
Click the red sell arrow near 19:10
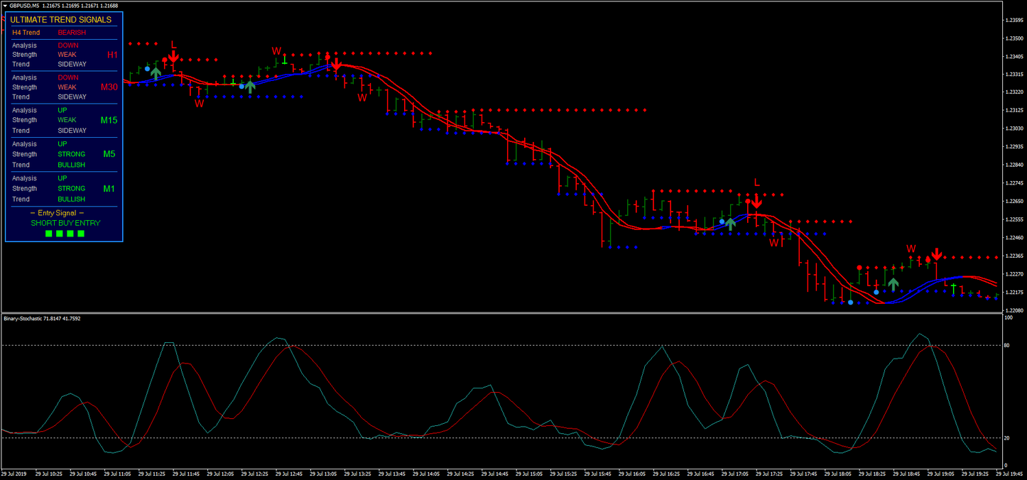937,254
